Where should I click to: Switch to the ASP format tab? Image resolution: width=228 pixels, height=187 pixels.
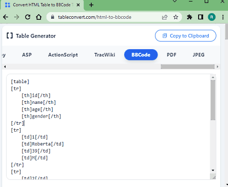coord(27,55)
